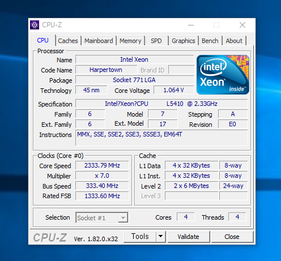This screenshot has width=281, height=261.
Task: Click the Core Speed value 2333.79 MHz
Action: click(102, 165)
